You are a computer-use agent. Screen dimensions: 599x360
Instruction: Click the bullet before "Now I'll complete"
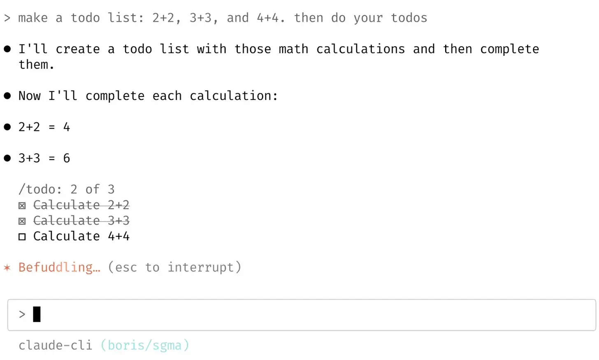pyautogui.click(x=7, y=96)
